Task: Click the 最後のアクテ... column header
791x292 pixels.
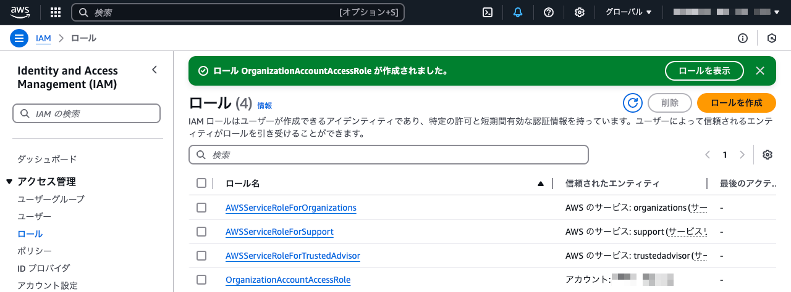Action: tap(748, 184)
